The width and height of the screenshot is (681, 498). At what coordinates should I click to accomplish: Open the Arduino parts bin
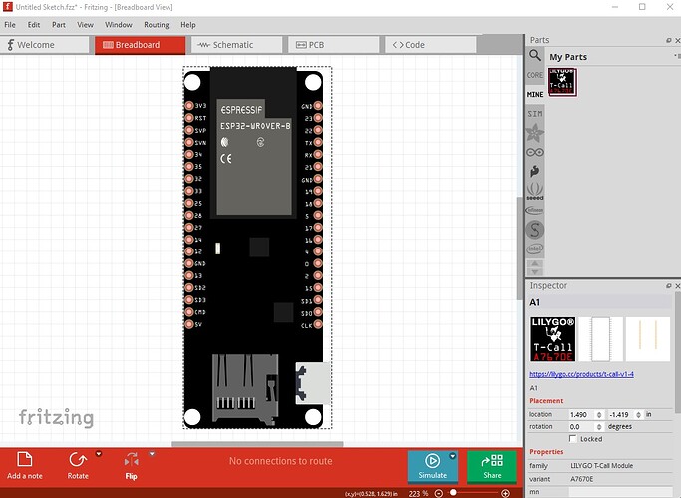[x=535, y=151]
